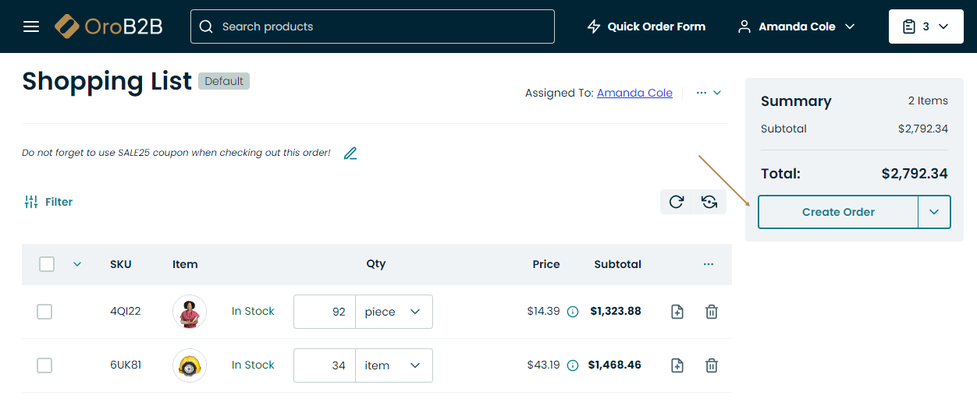Open the Amanda Cole assigned-to link

tap(634, 93)
